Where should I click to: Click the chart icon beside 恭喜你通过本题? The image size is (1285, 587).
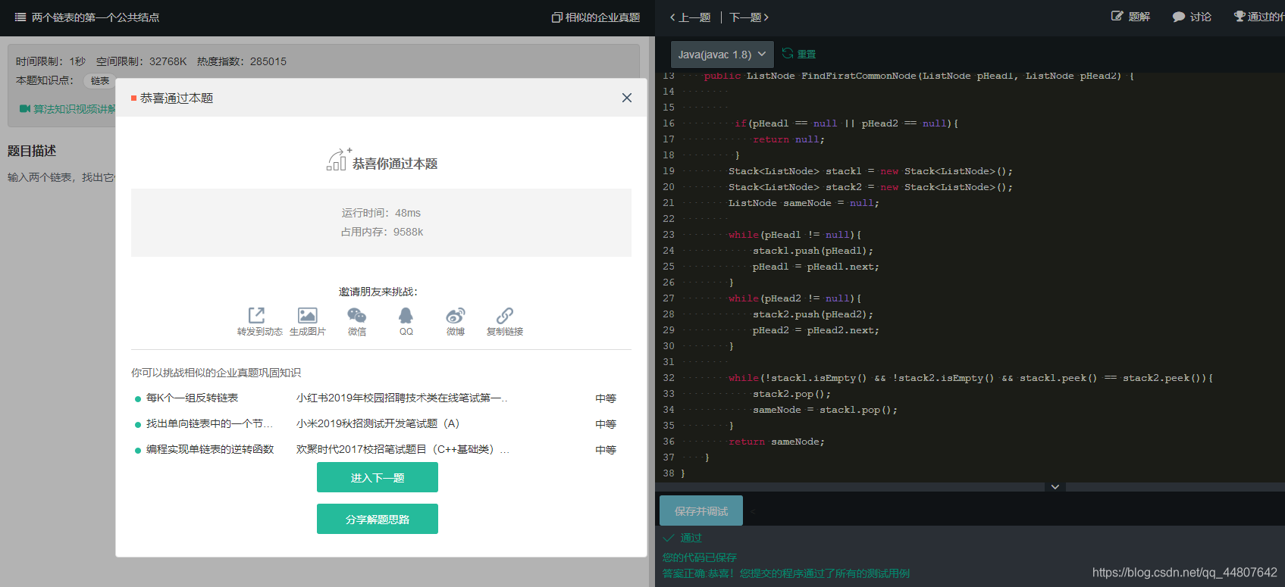tap(338, 160)
